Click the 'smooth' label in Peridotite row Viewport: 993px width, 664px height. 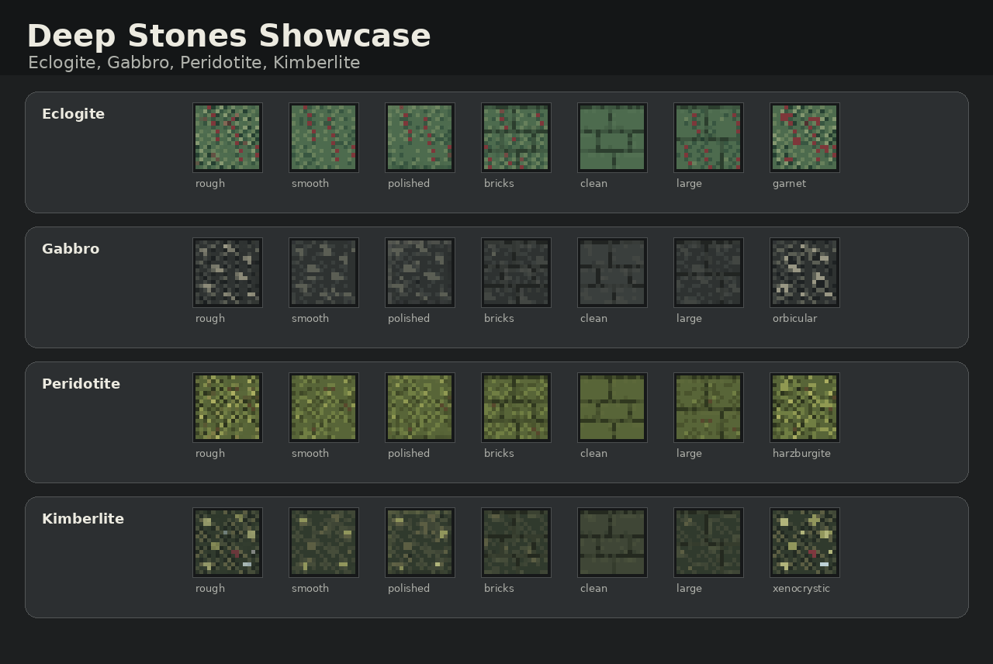(x=310, y=453)
